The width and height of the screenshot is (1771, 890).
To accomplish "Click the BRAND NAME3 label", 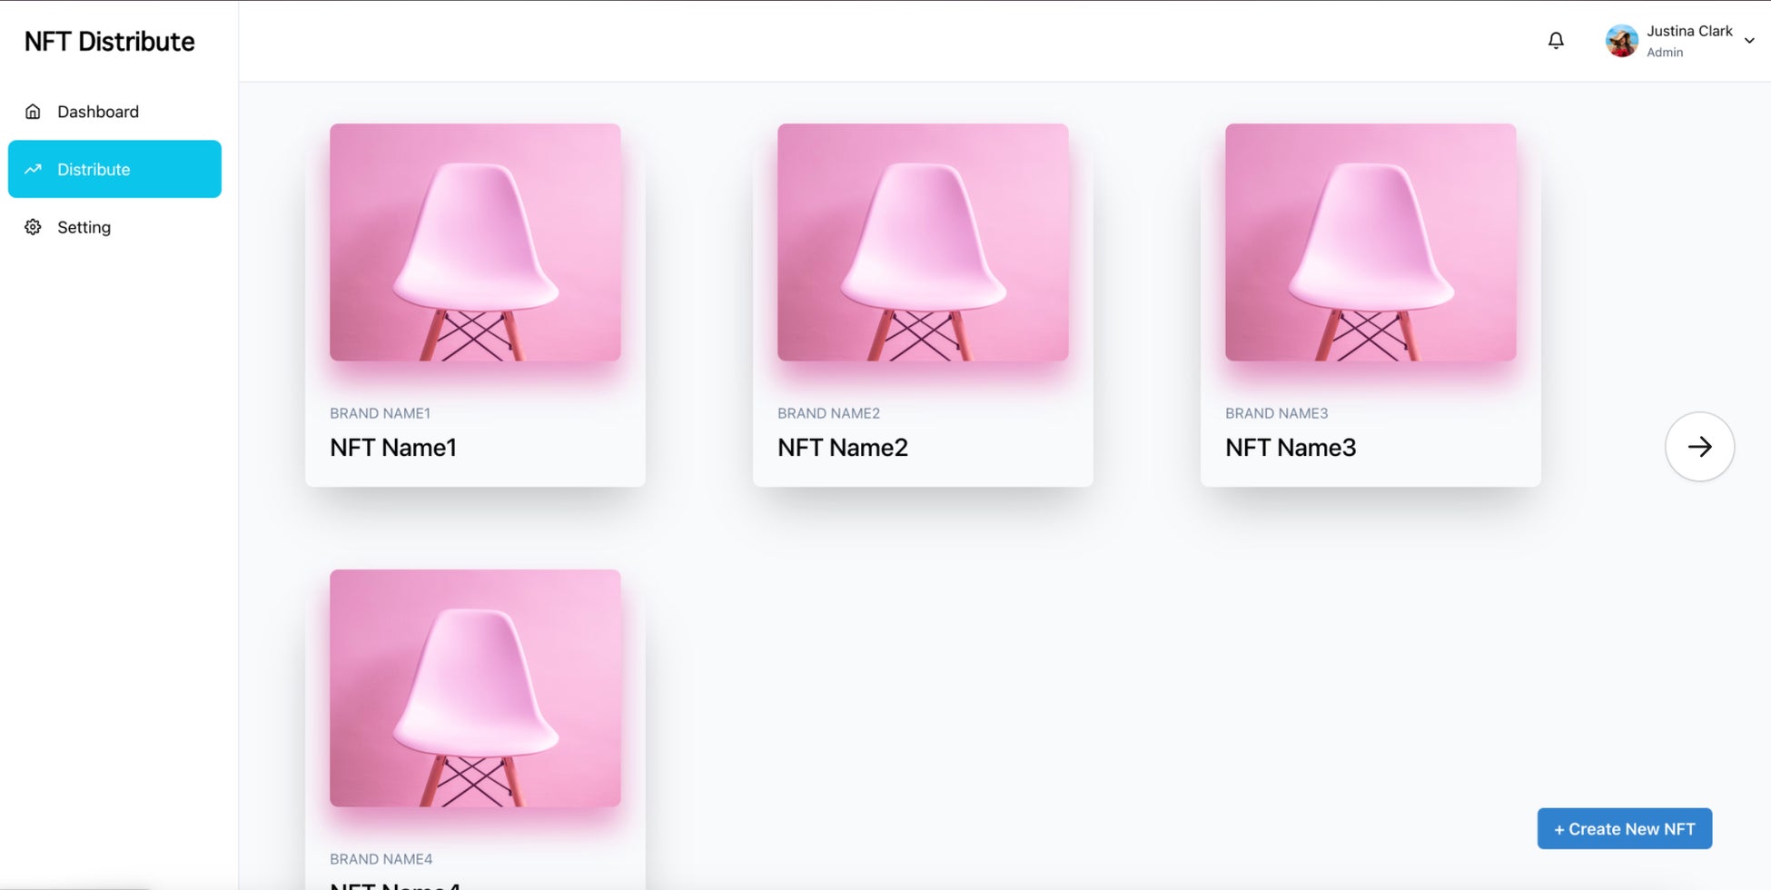I will pyautogui.click(x=1276, y=413).
